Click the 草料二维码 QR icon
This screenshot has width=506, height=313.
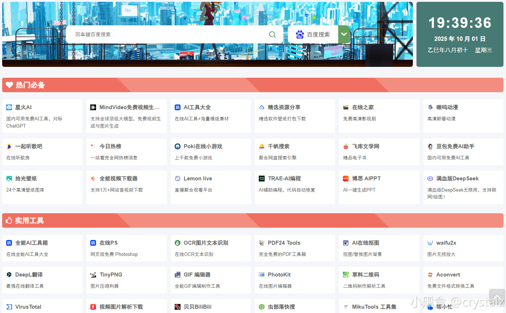[346, 275]
